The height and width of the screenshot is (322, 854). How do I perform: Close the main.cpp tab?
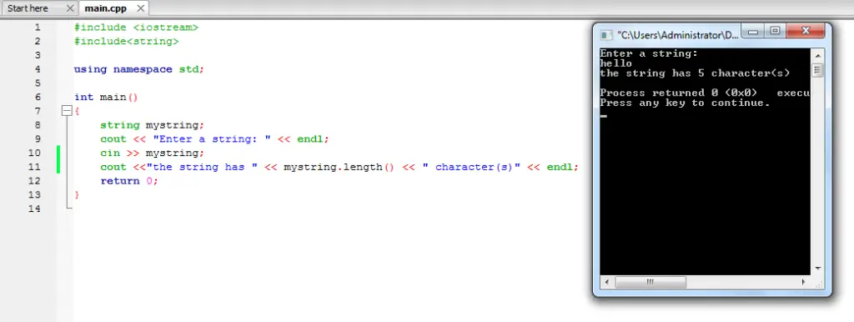click(x=140, y=8)
